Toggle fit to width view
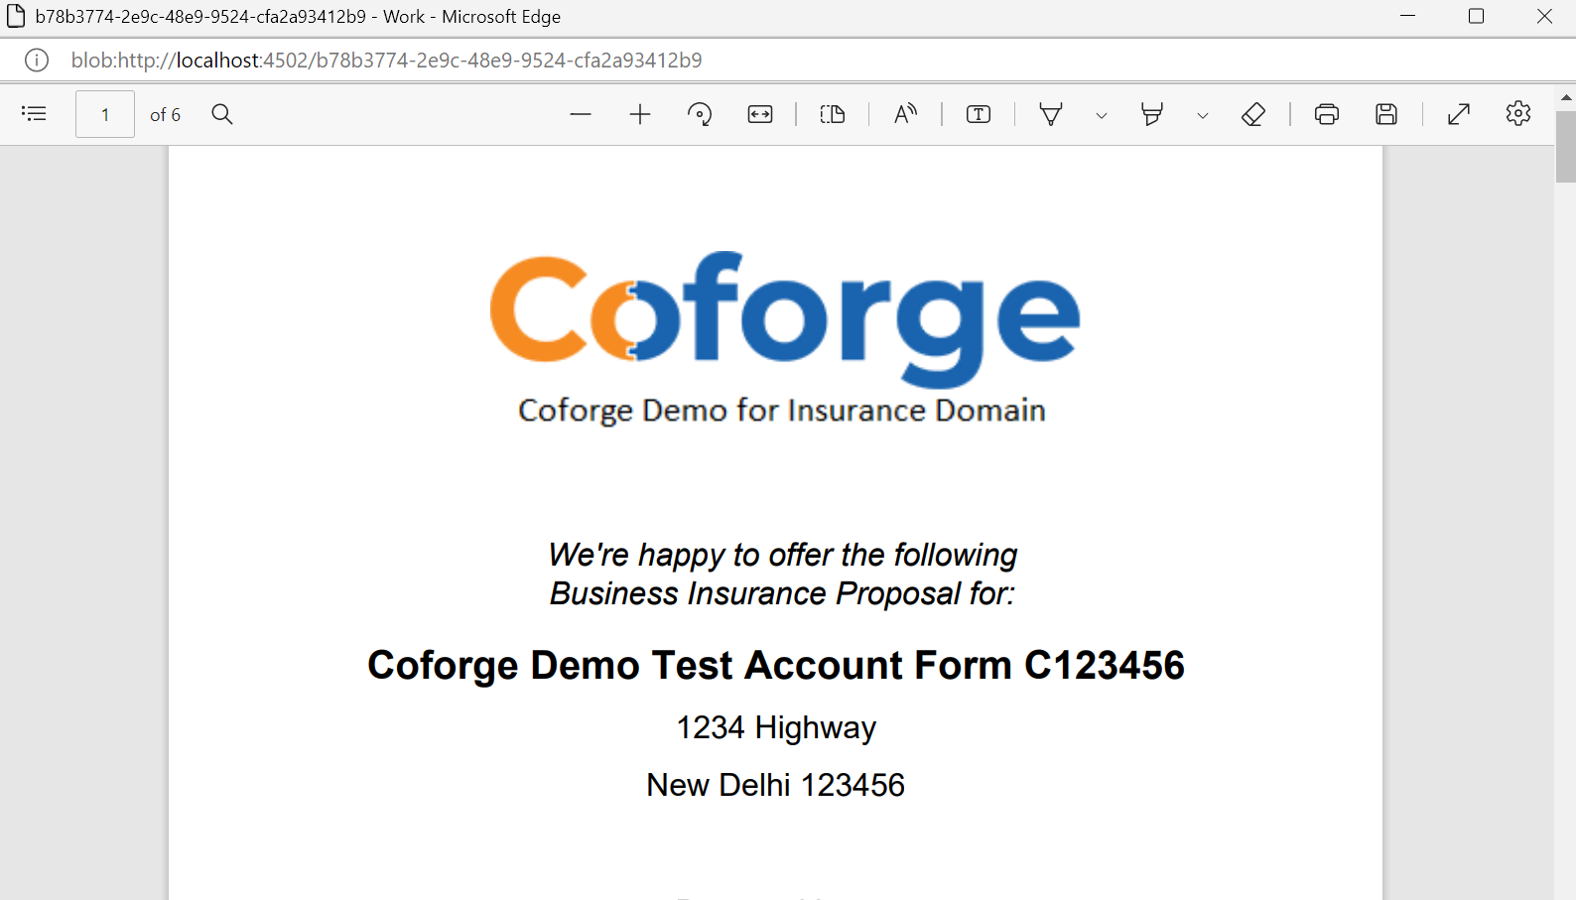 click(760, 114)
